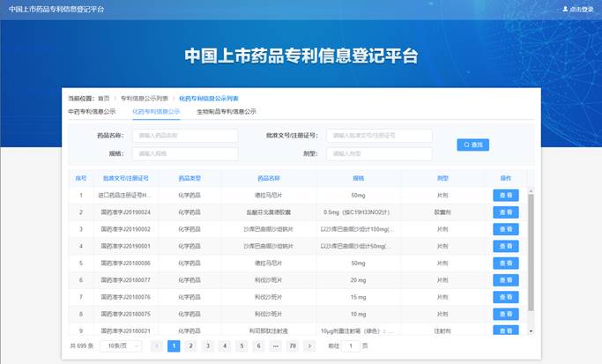Click the pagination ellipsis to jump ahead
This screenshot has width=602, height=364.
tap(276, 346)
